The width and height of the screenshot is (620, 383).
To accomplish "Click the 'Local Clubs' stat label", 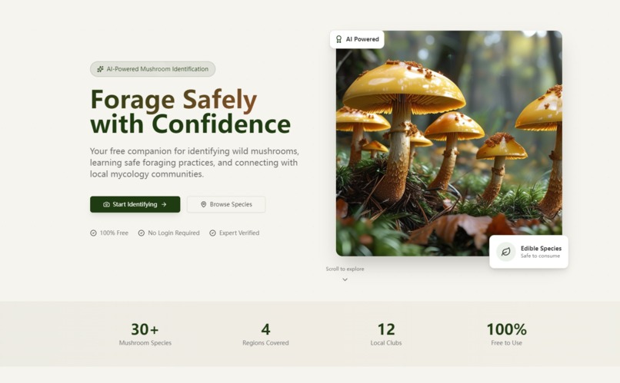I will point(386,343).
